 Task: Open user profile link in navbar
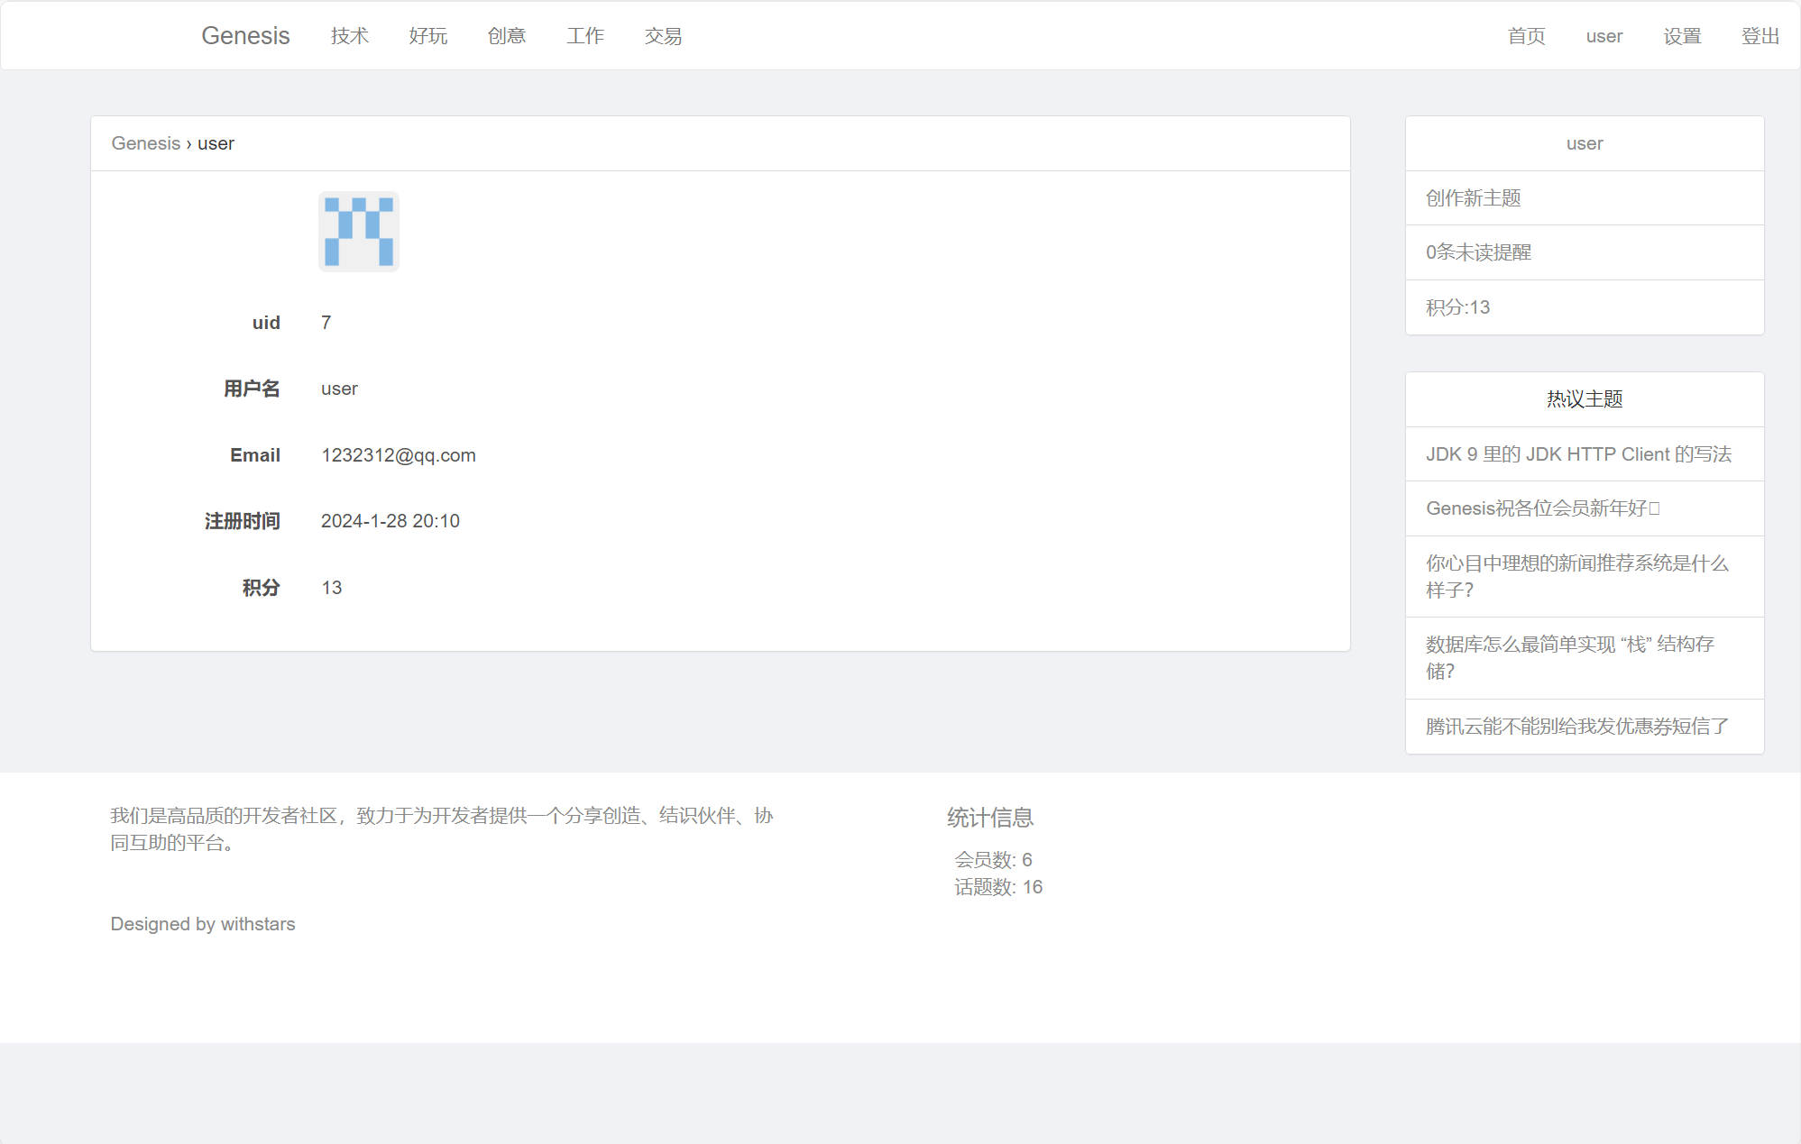click(1603, 36)
